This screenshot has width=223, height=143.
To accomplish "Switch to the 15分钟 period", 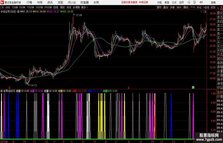I will [30, 7].
